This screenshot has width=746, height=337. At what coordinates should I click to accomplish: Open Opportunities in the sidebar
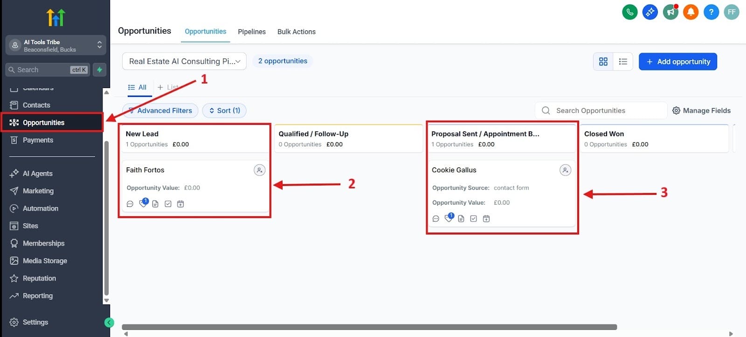[51, 123]
